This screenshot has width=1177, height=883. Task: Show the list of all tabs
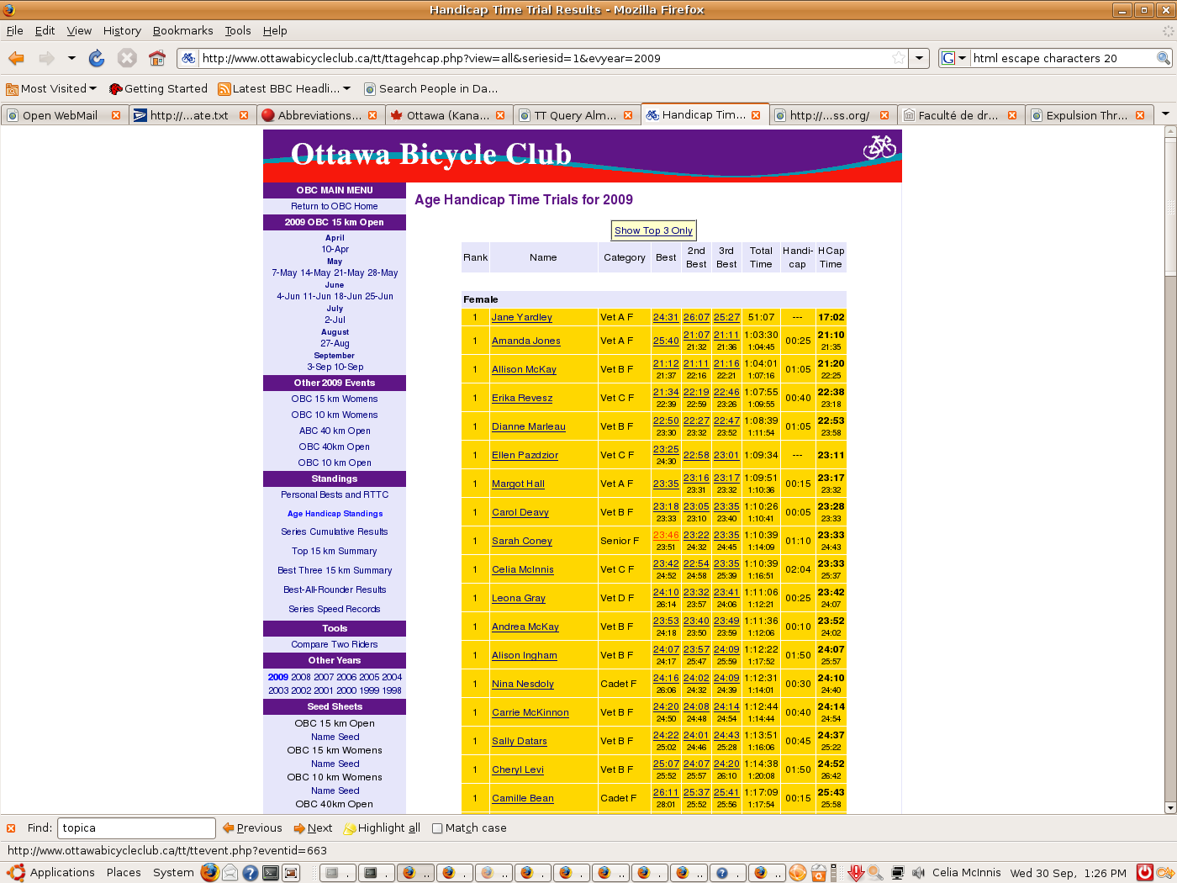tap(1165, 114)
